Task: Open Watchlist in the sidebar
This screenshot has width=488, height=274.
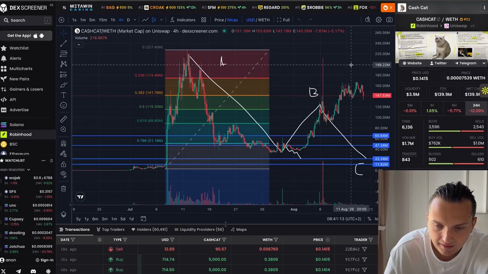Action: coord(19,48)
